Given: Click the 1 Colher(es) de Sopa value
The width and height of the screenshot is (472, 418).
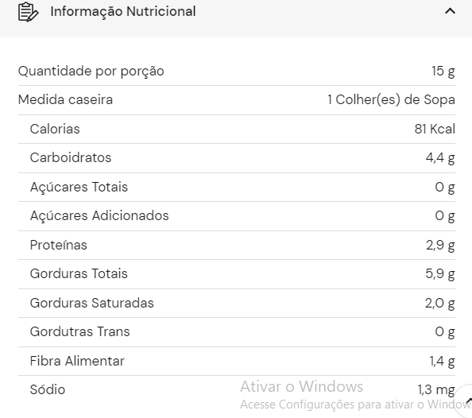Looking at the screenshot, I should (x=391, y=99).
